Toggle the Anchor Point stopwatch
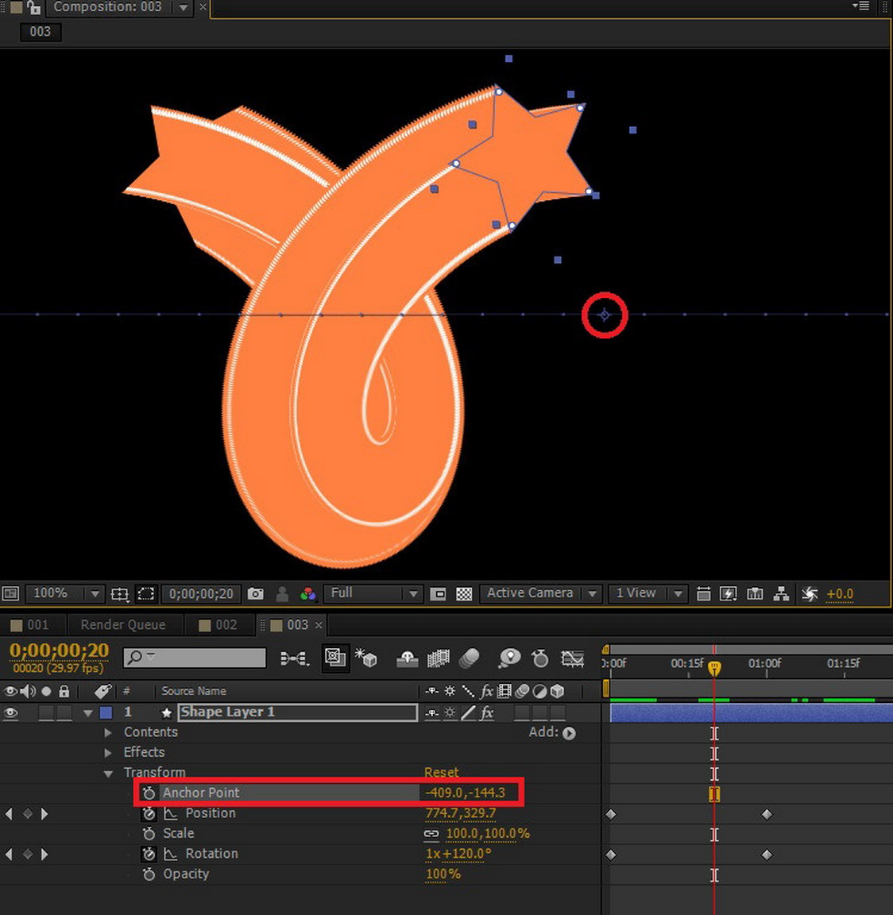The height and width of the screenshot is (915, 893). [149, 793]
